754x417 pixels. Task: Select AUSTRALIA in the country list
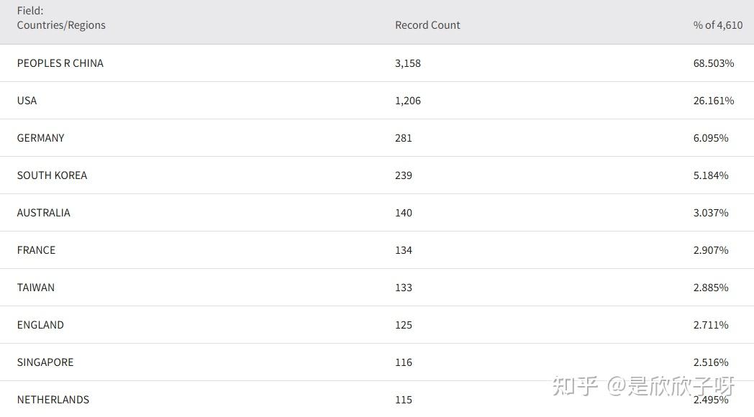pos(44,213)
